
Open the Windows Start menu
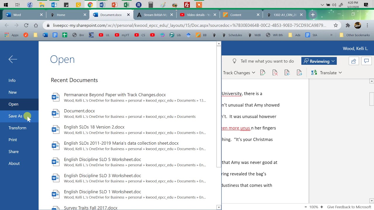6,5
